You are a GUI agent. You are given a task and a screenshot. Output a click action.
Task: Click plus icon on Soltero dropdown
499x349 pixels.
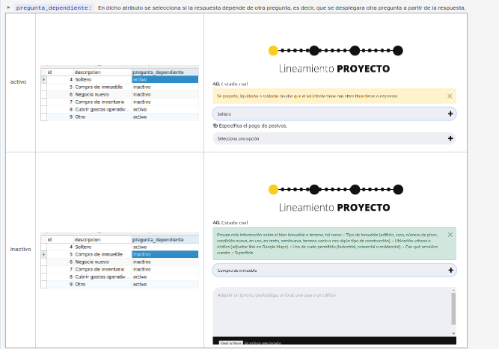(450, 114)
